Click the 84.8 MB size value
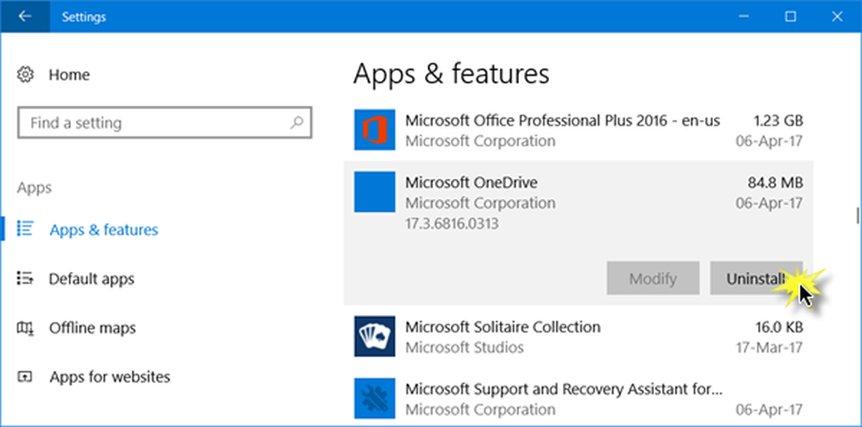The width and height of the screenshot is (862, 427). pyautogui.click(x=775, y=183)
